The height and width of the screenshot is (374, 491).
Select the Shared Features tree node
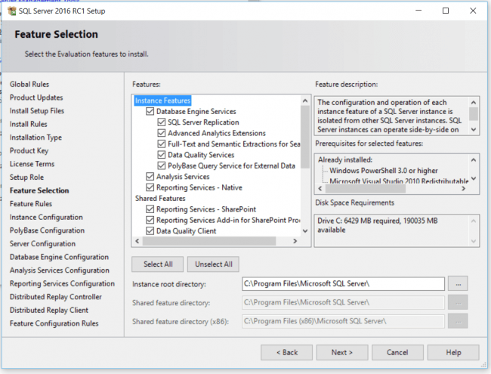pos(160,198)
